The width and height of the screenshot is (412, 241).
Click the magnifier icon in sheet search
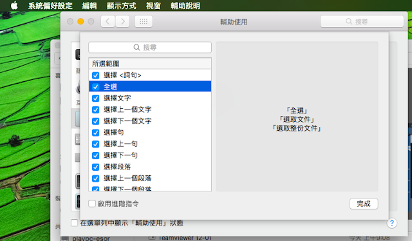point(136,47)
